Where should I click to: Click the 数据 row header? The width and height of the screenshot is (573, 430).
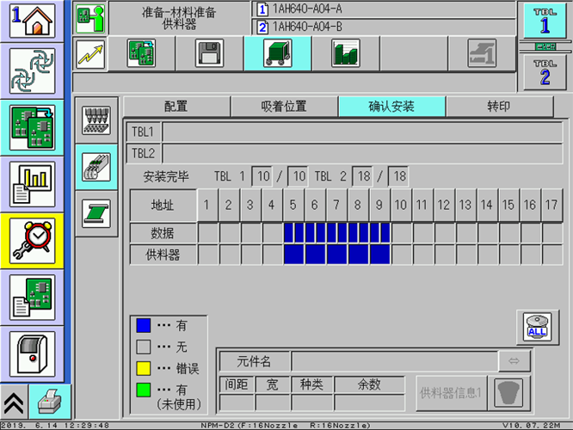tap(163, 233)
